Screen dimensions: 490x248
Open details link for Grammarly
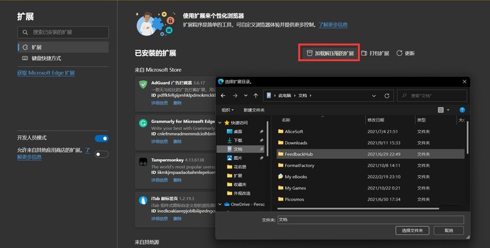(159, 141)
